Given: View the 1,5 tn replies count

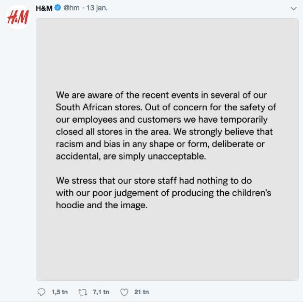Looking at the screenshot, I should [60, 292].
